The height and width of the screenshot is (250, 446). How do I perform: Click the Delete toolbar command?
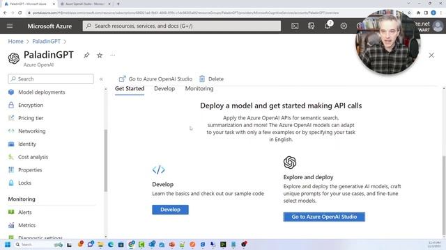coord(211,79)
